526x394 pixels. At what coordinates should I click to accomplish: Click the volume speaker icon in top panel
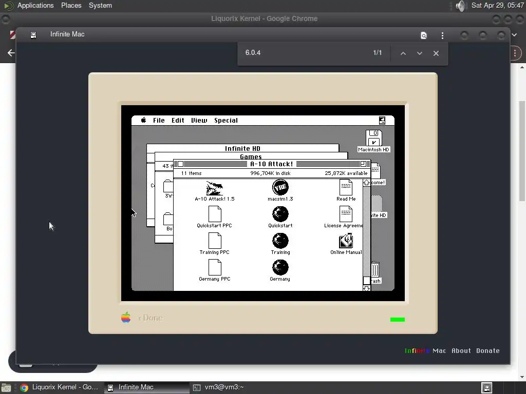[x=461, y=6]
